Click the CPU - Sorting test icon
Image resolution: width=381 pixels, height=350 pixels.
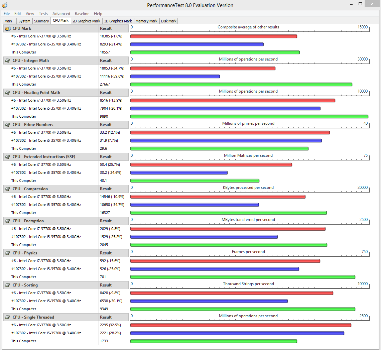(x=8, y=285)
